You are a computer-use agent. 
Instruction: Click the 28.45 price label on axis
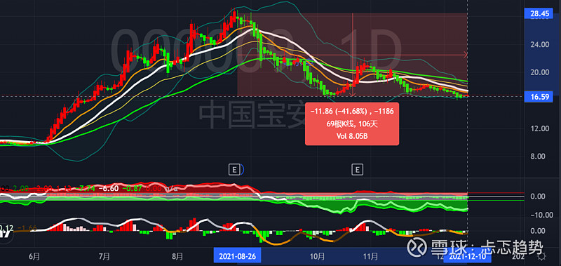point(539,14)
